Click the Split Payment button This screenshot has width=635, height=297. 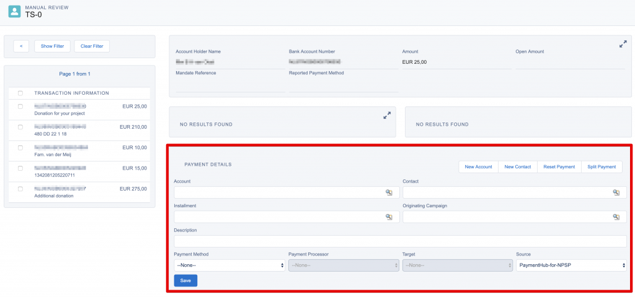[602, 167]
